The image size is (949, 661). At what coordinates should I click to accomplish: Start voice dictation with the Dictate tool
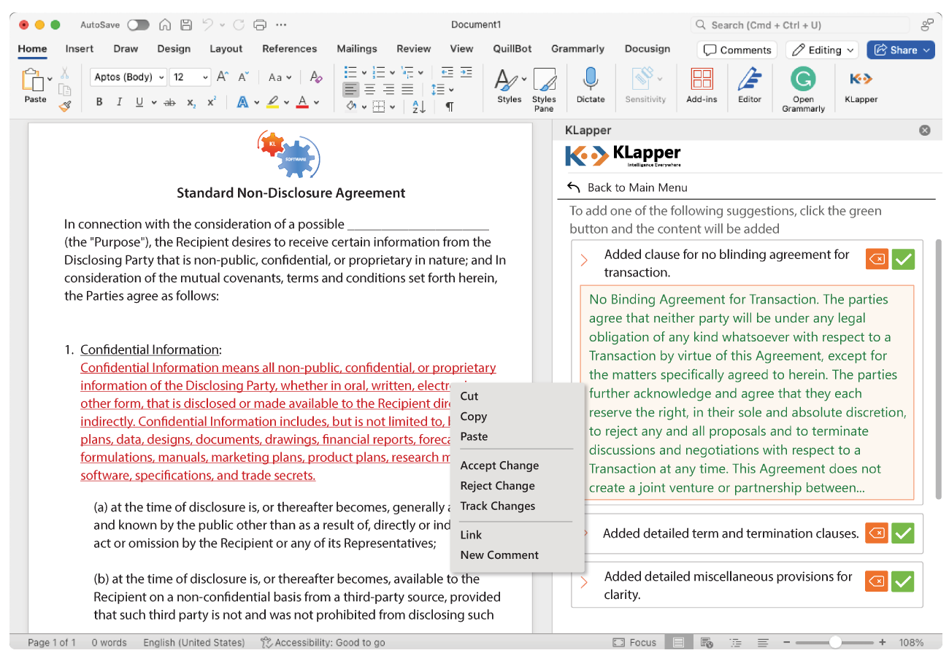tap(591, 86)
